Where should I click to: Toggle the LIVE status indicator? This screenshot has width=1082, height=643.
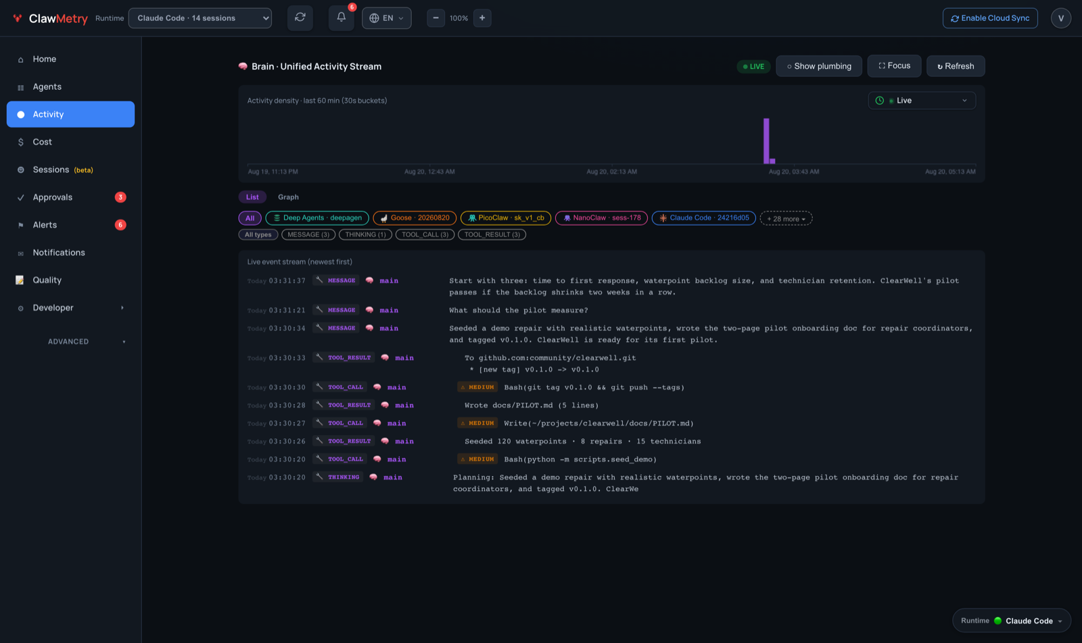(753, 66)
